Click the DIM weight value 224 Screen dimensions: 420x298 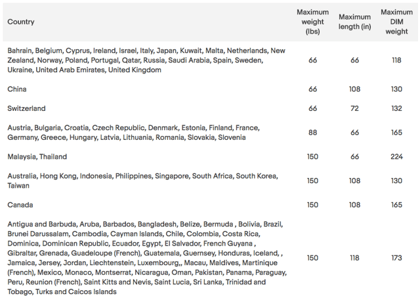coord(396,157)
